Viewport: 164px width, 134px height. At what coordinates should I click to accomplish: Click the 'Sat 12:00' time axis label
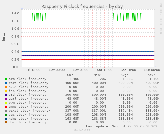coord(105,70)
